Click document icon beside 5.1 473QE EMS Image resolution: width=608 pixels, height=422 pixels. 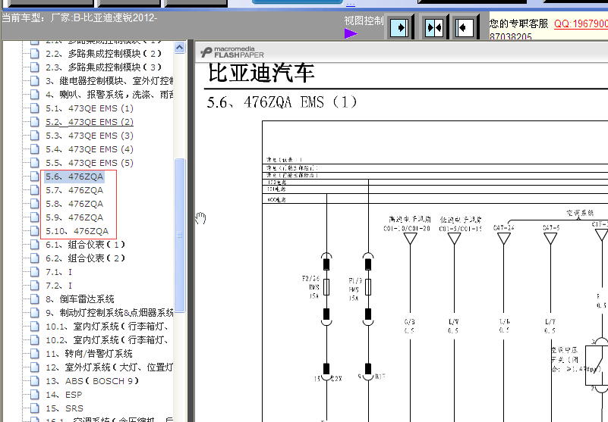tap(34, 108)
